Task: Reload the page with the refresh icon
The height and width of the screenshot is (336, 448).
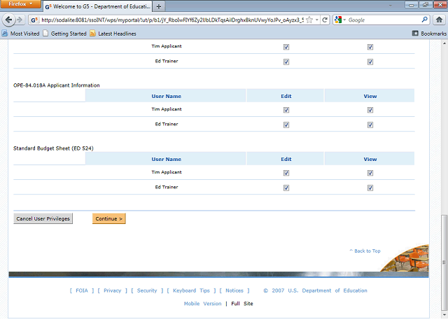Action: (325, 20)
